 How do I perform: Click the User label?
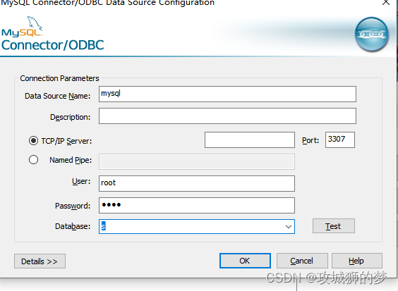(81, 181)
